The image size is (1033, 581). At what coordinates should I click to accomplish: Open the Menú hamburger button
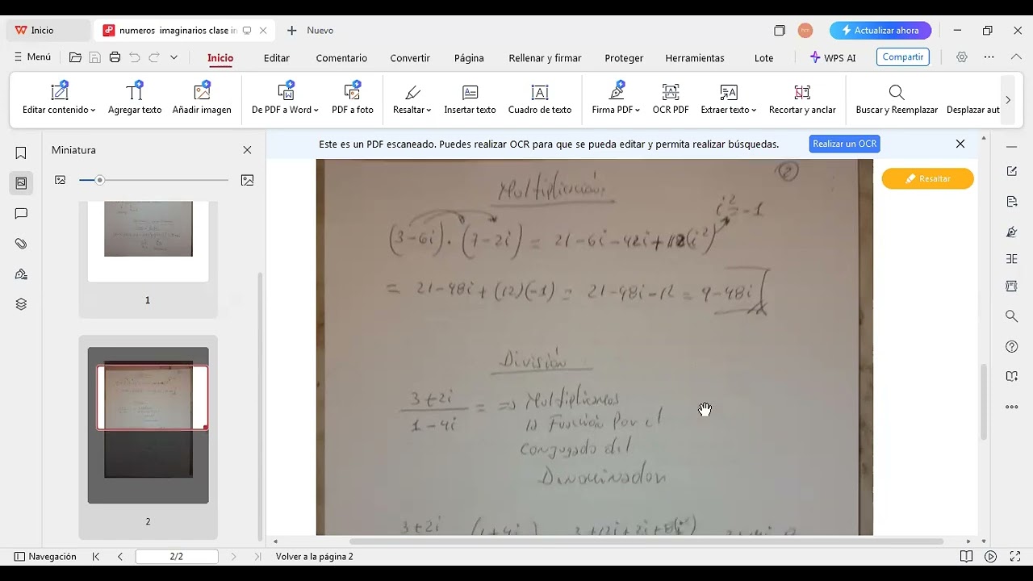[x=32, y=57]
